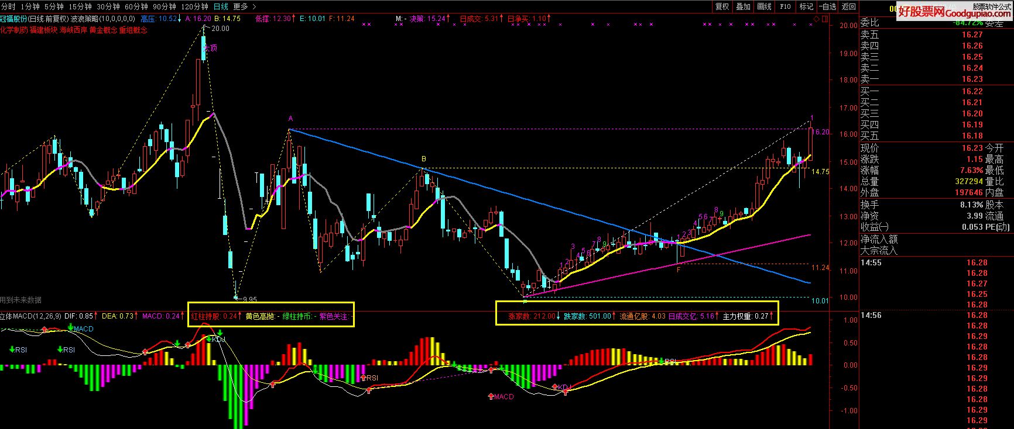The image size is (1014, 429).
Task: Expand the 更多 more periods menu
Action: pyautogui.click(x=244, y=6)
